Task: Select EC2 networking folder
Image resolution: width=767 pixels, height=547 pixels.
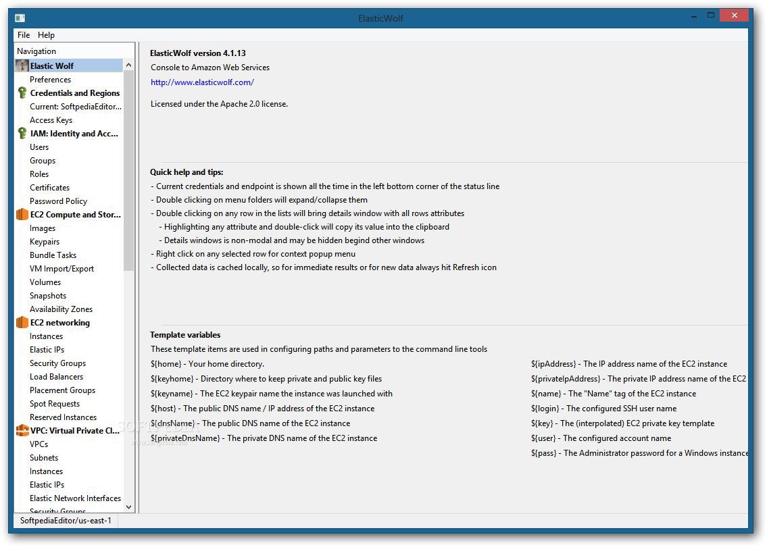Action: click(x=59, y=323)
